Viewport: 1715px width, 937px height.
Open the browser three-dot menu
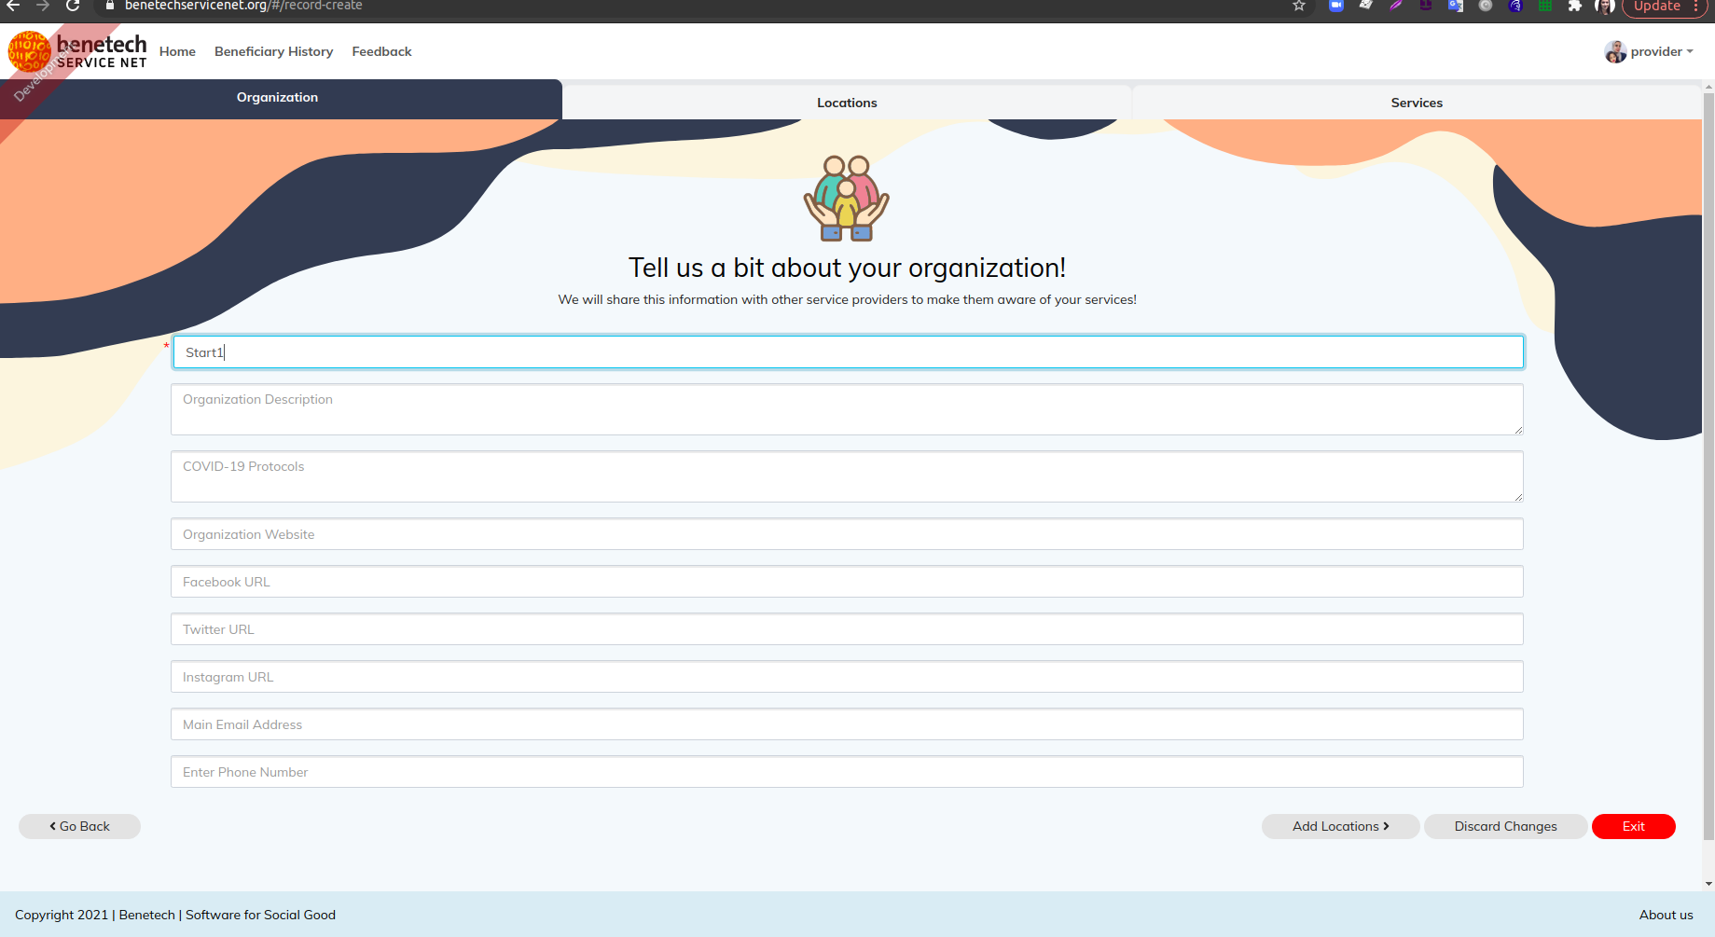1698,7
